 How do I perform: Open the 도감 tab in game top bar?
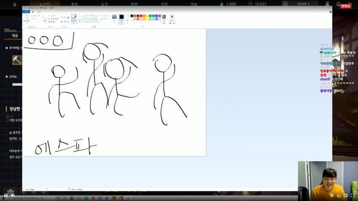click(104, 4)
